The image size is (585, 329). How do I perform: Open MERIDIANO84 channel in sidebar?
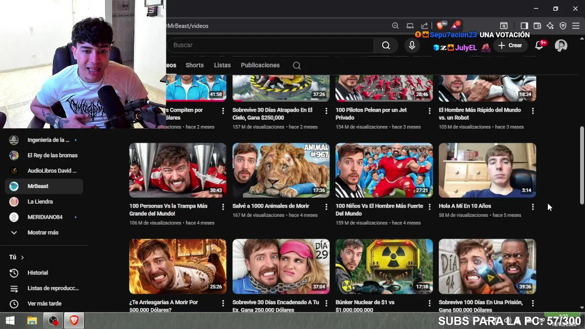click(x=44, y=217)
